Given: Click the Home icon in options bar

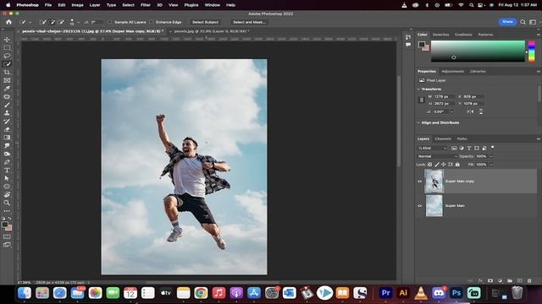Looking at the screenshot, I should click(9, 22).
